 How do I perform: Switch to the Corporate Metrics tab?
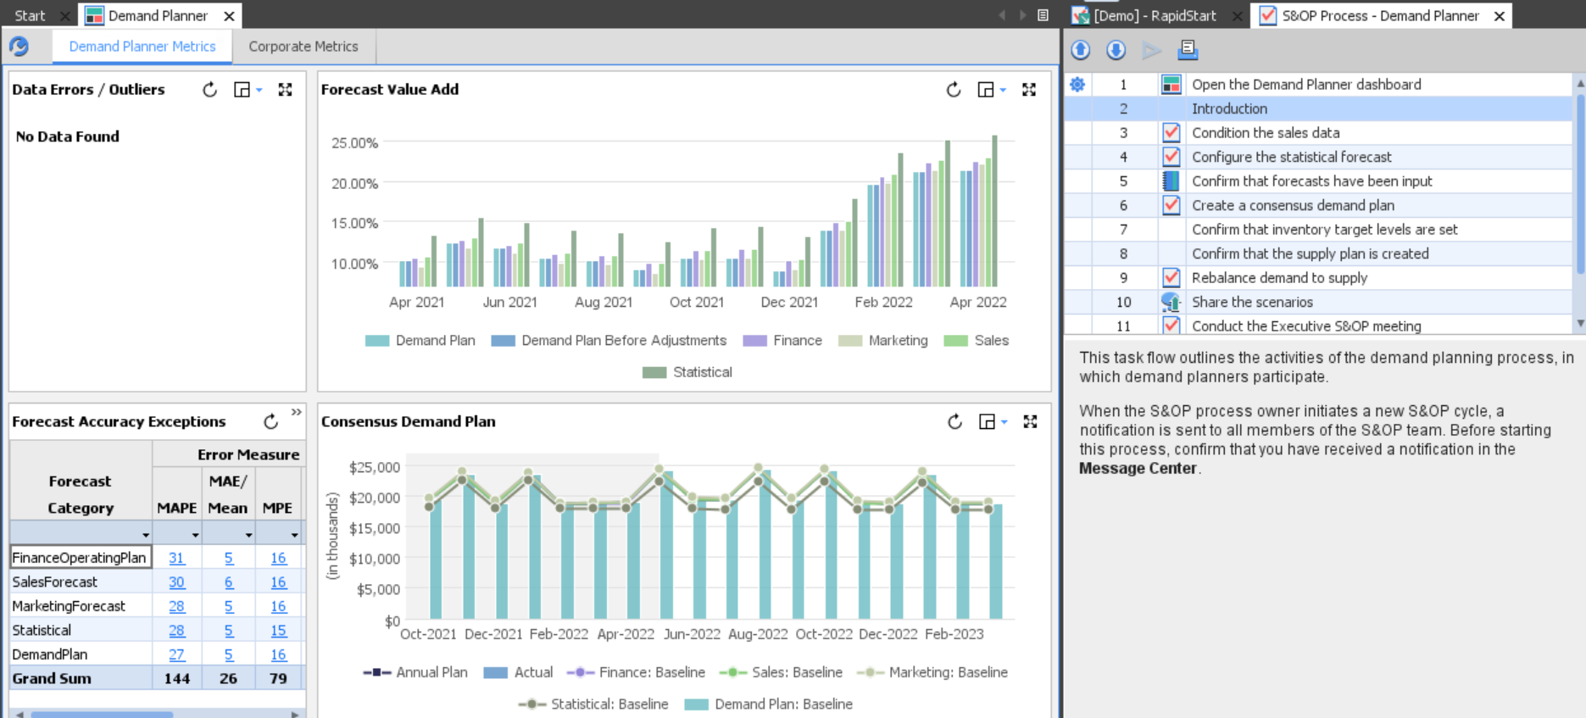[303, 47]
